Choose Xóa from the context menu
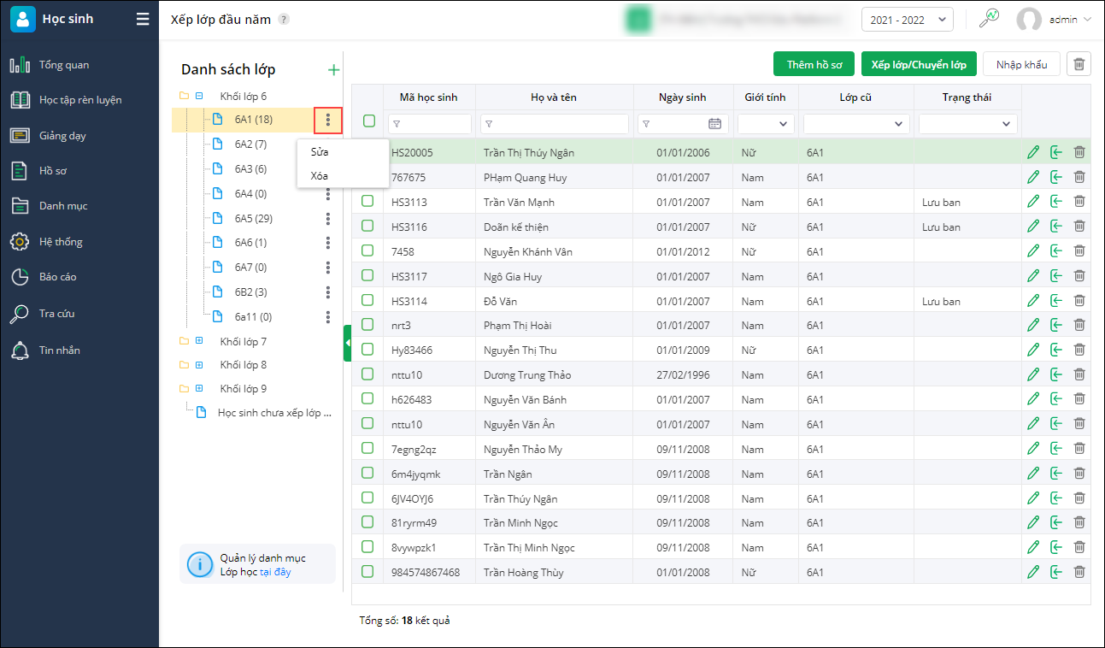The height and width of the screenshot is (648, 1105). (x=320, y=175)
